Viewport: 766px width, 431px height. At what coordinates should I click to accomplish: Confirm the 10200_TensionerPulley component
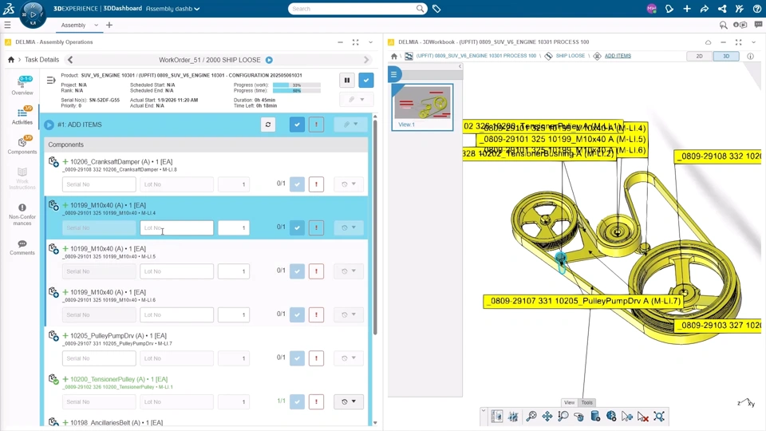click(297, 401)
